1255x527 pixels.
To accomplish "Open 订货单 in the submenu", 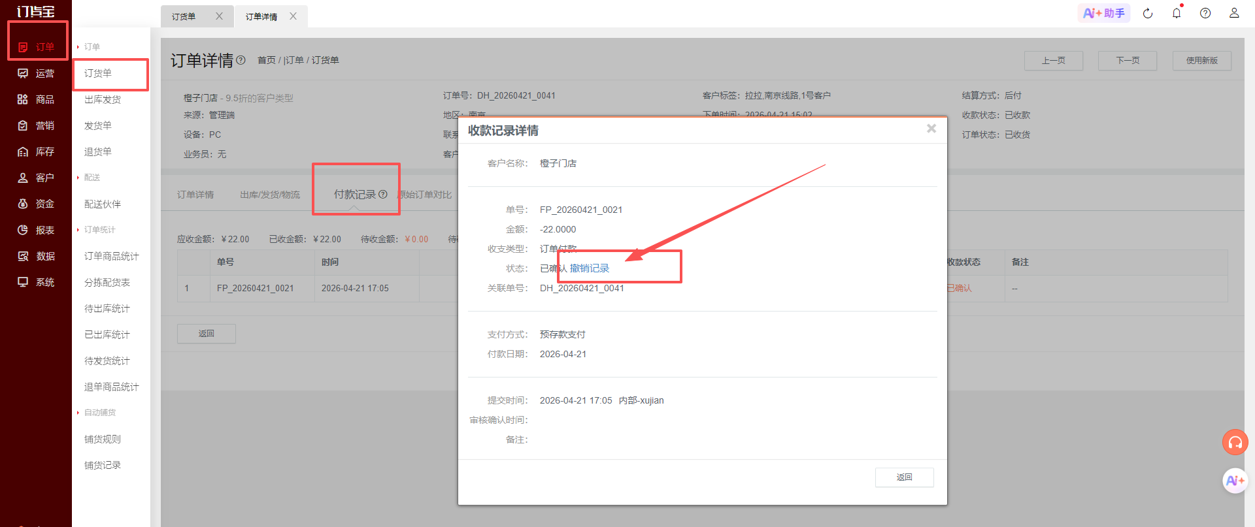I will (98, 73).
